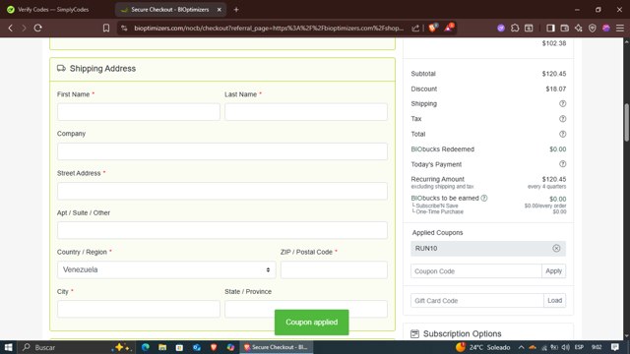Focus the City field
630x354 pixels.
tap(138, 309)
